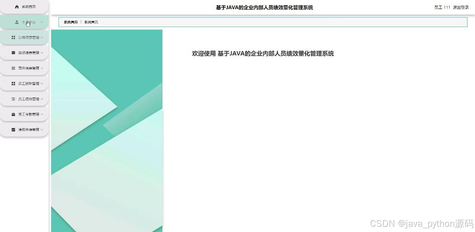Screen dimensions: 475x232
Task: Select the 公告信息管理 menu label
Action: point(29,37)
